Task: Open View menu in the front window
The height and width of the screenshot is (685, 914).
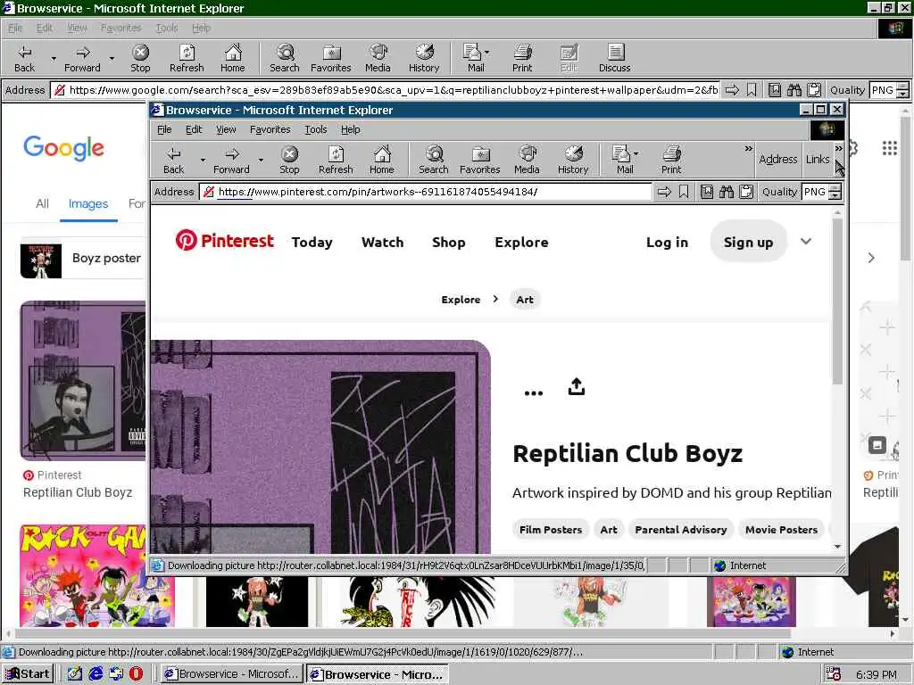Action: (226, 129)
